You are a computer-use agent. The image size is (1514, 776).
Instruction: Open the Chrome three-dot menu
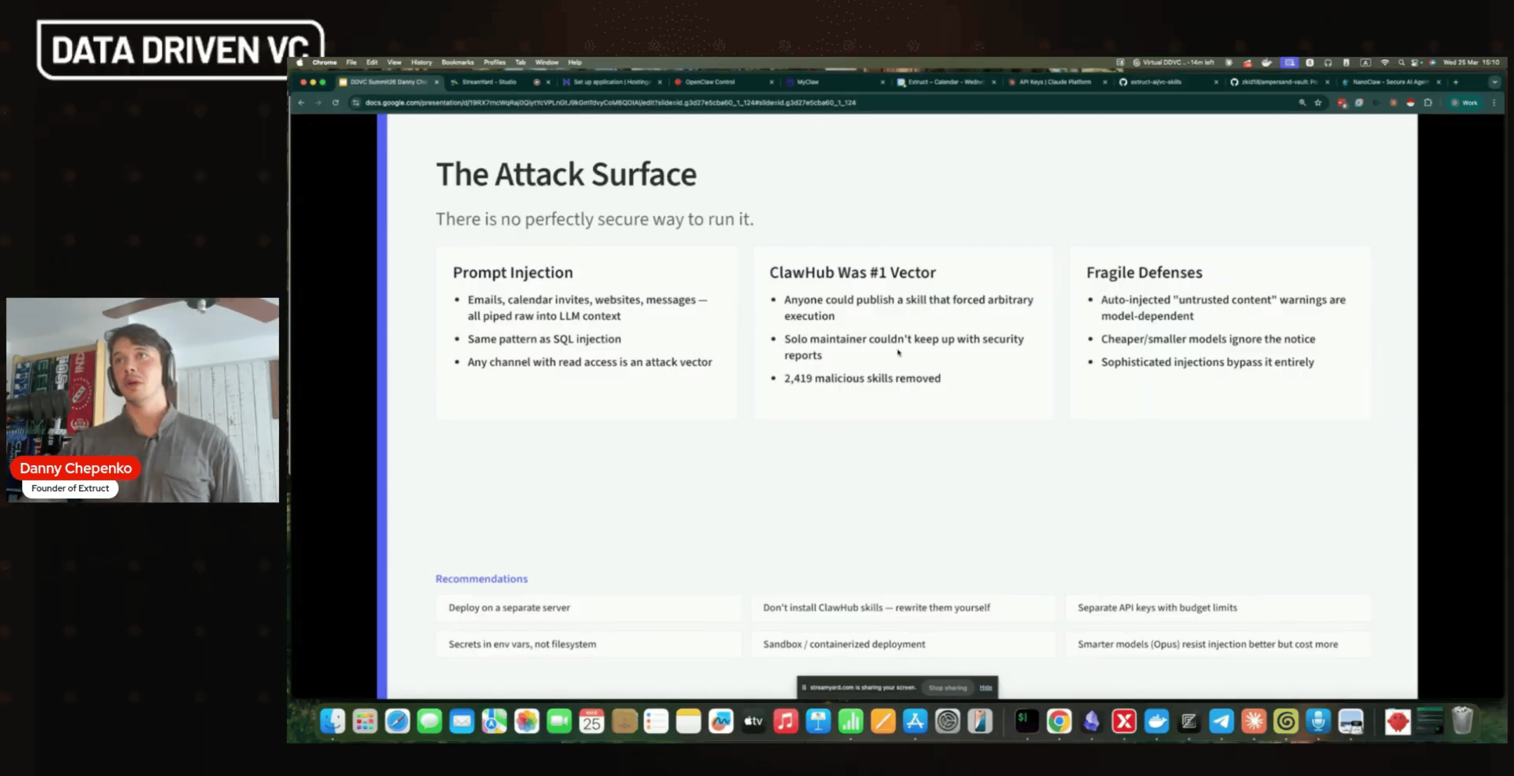click(x=1494, y=102)
